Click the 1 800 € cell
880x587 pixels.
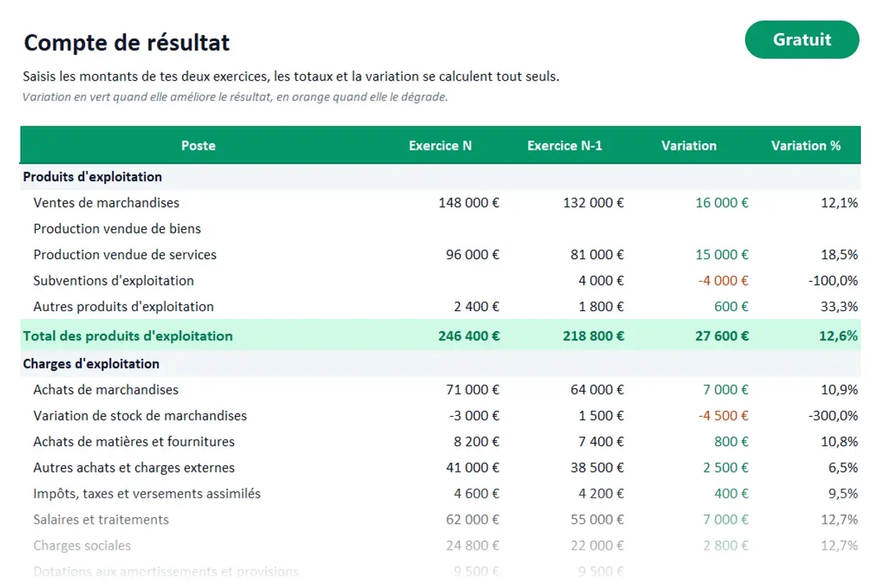click(x=601, y=307)
